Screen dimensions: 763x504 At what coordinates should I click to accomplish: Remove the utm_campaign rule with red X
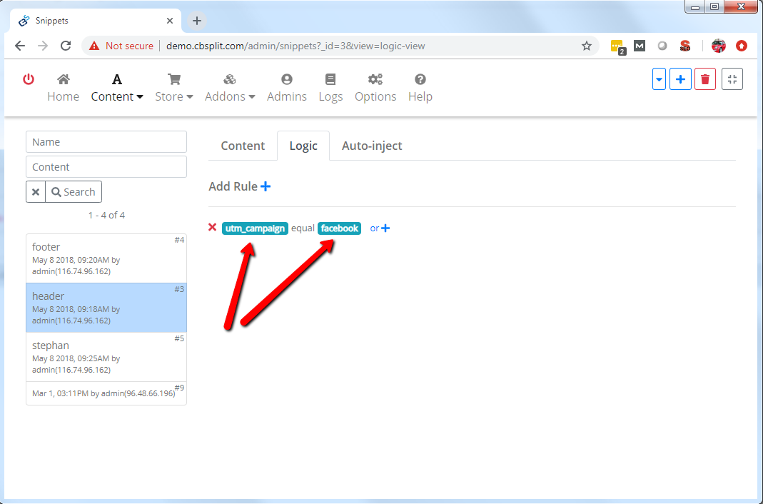click(212, 228)
